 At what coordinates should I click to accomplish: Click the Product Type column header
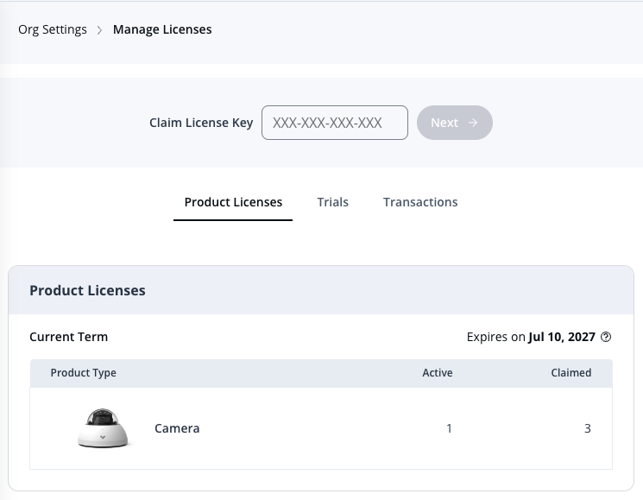84,373
